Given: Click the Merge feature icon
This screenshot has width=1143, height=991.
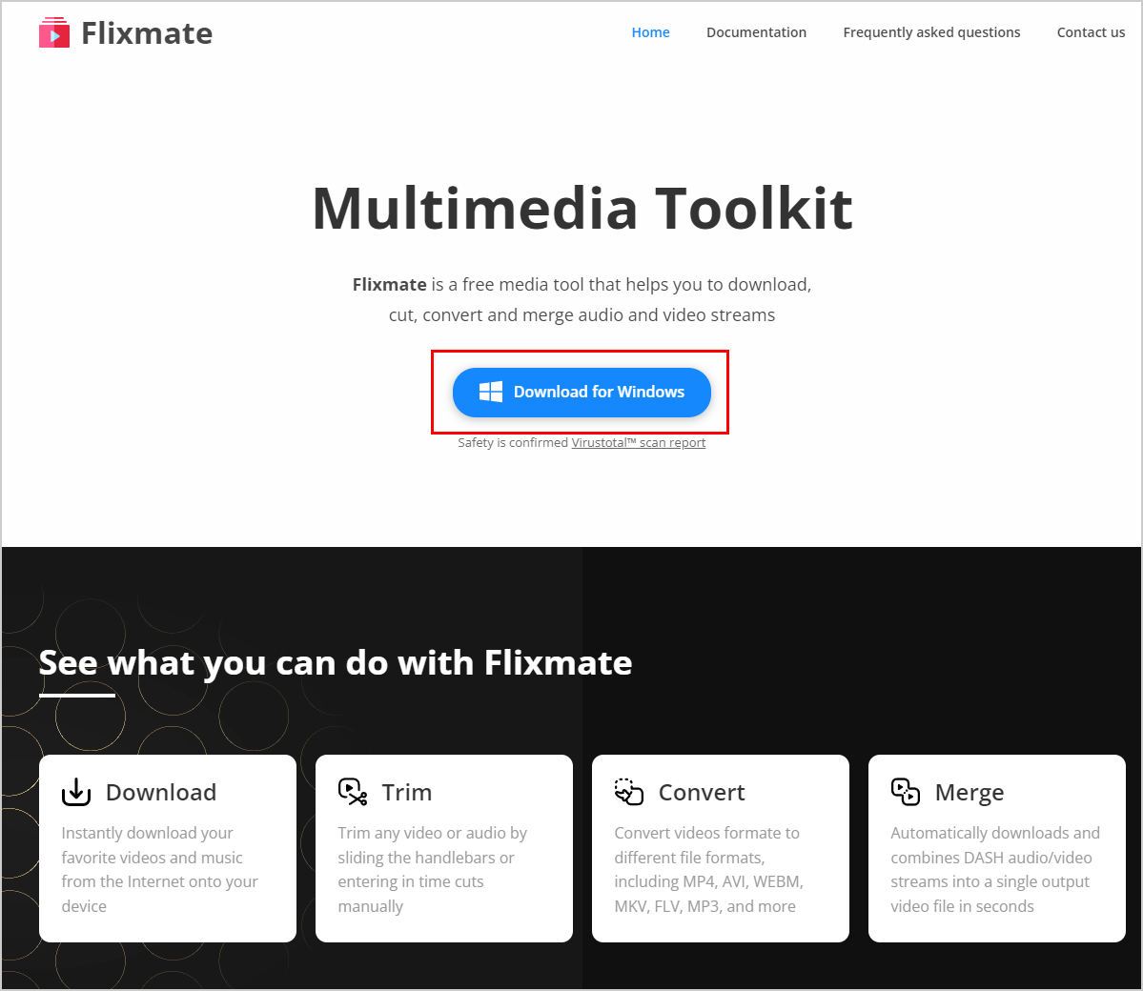Looking at the screenshot, I should pos(906,792).
